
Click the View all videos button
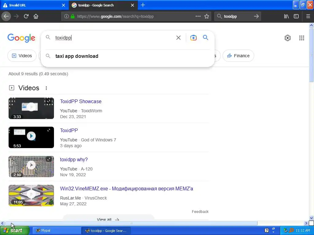pyautogui.click(x=109, y=218)
